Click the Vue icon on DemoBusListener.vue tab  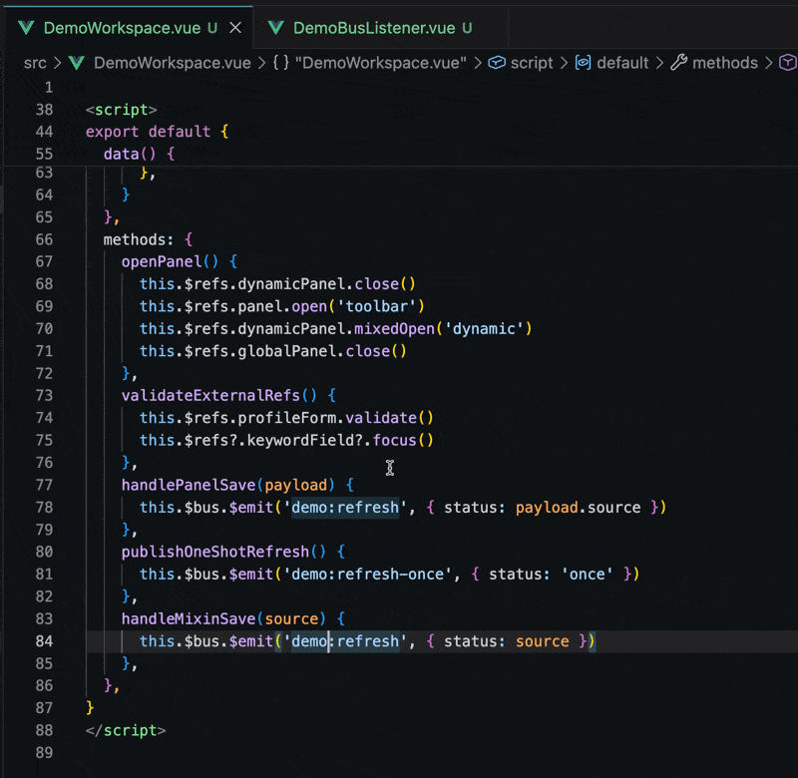pos(276,28)
